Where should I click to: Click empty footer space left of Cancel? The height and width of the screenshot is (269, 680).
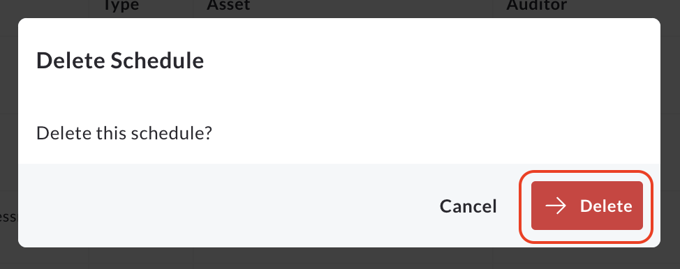pyautogui.click(x=226, y=206)
